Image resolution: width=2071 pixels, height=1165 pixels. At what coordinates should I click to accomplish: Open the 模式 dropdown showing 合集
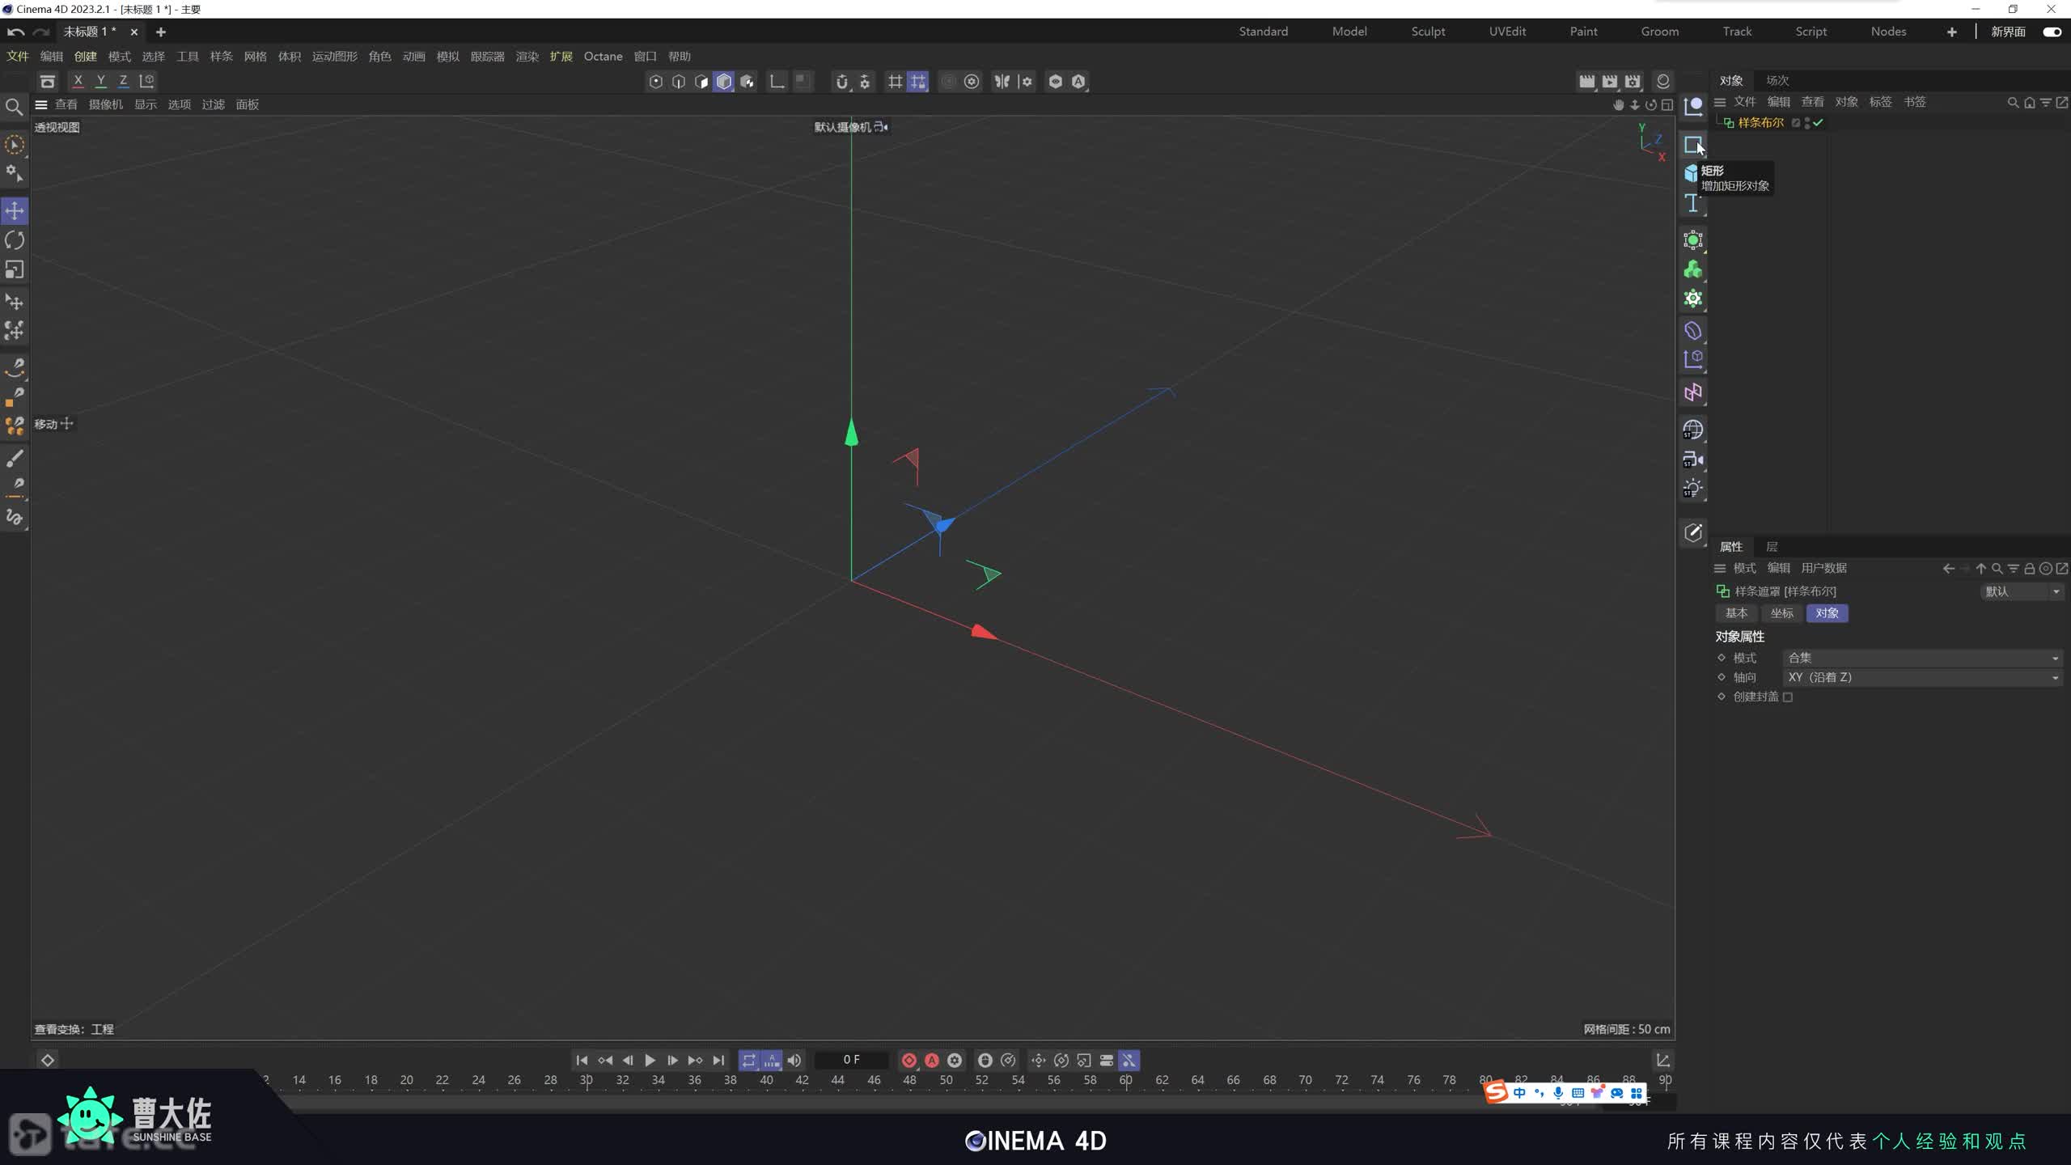tap(1922, 658)
